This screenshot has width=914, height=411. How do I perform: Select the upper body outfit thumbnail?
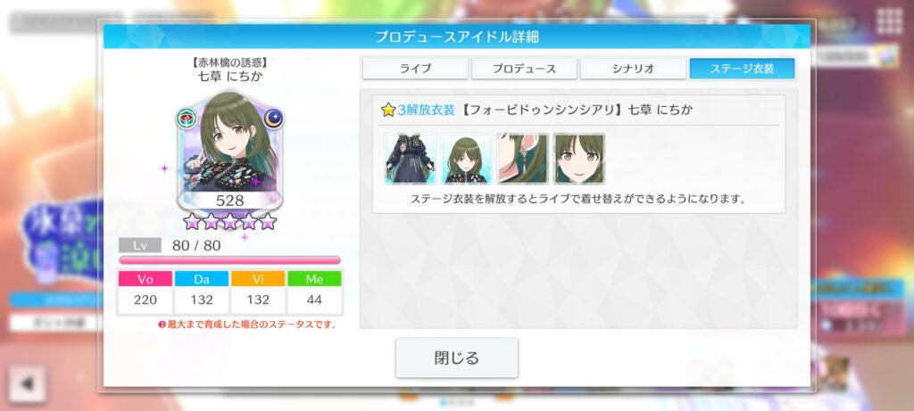(x=466, y=159)
